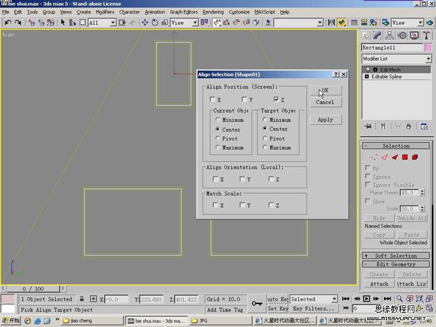Open the selection filter All dropdown
436x327 pixels.
[x=113, y=22]
